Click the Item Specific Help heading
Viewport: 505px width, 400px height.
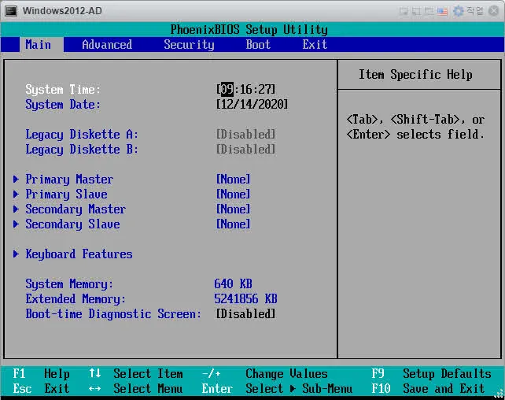tap(415, 75)
